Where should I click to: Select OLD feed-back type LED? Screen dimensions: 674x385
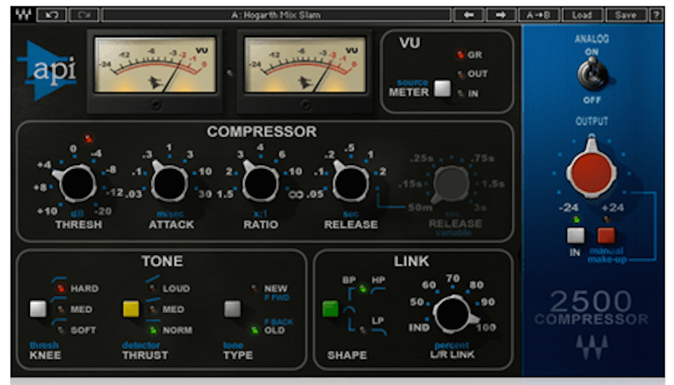[x=255, y=330]
